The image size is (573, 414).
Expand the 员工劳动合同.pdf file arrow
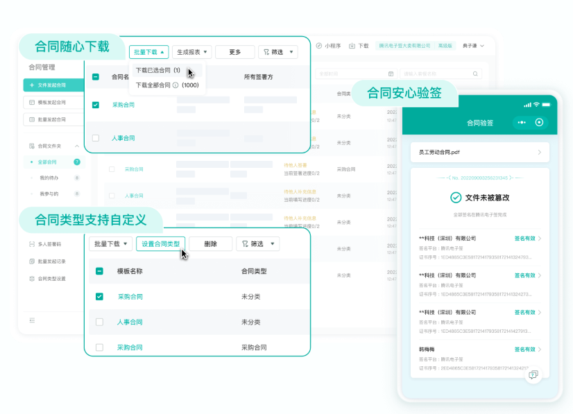(x=540, y=153)
